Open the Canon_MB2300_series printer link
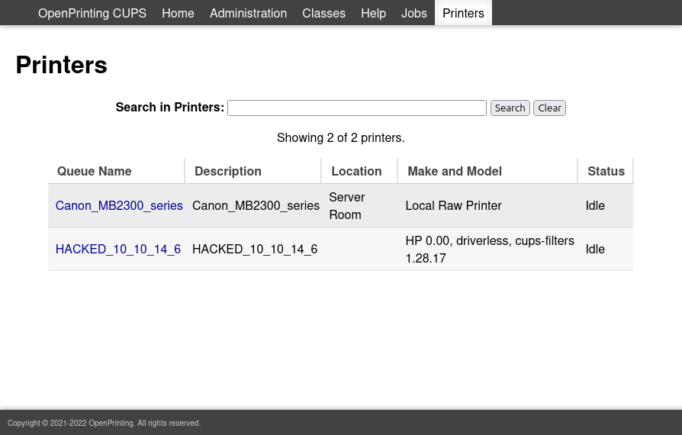This screenshot has width=682, height=435. (x=119, y=205)
